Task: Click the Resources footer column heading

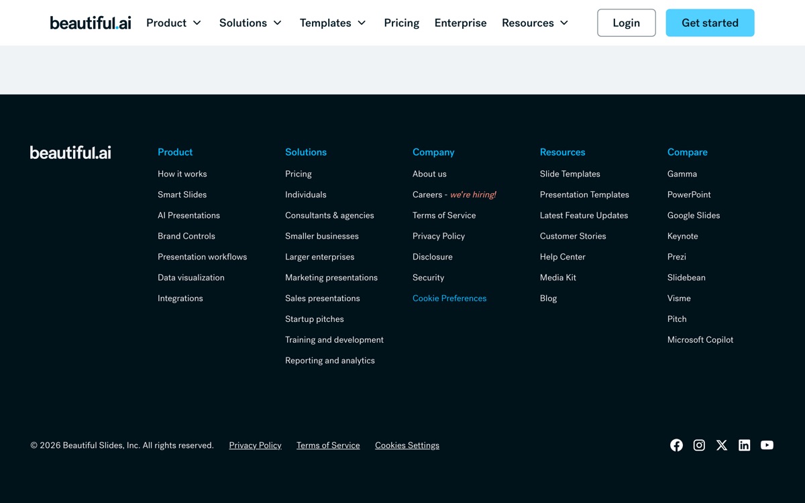Action: click(x=563, y=152)
